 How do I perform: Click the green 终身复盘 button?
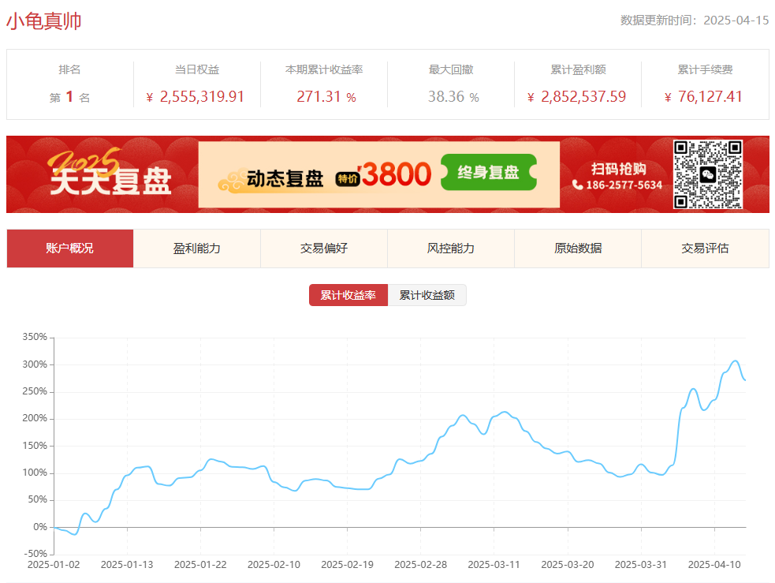click(x=488, y=172)
